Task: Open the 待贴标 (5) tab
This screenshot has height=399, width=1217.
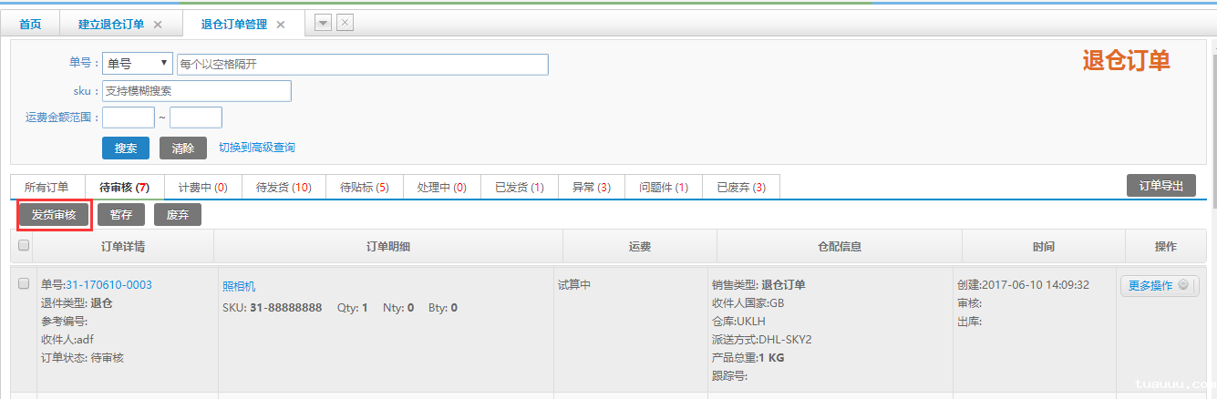Action: click(x=365, y=187)
